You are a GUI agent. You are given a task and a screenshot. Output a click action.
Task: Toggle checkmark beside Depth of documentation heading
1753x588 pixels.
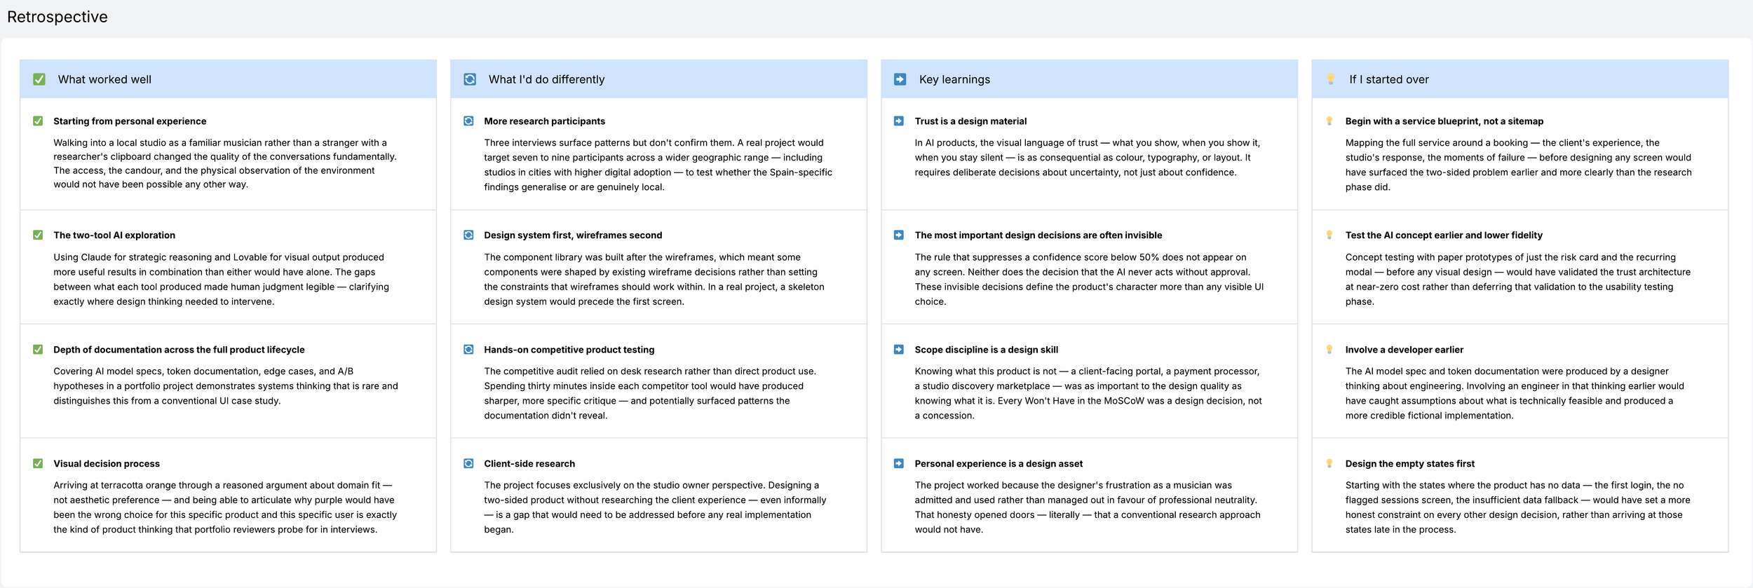(x=38, y=349)
